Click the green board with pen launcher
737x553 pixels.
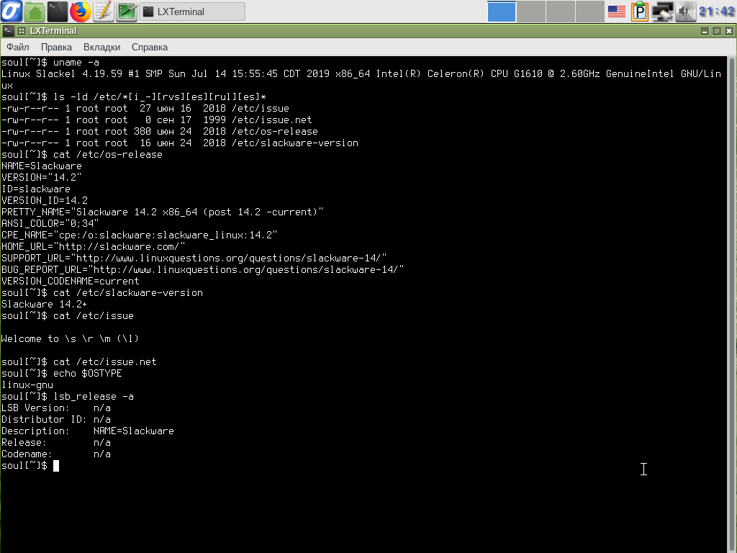click(x=127, y=12)
